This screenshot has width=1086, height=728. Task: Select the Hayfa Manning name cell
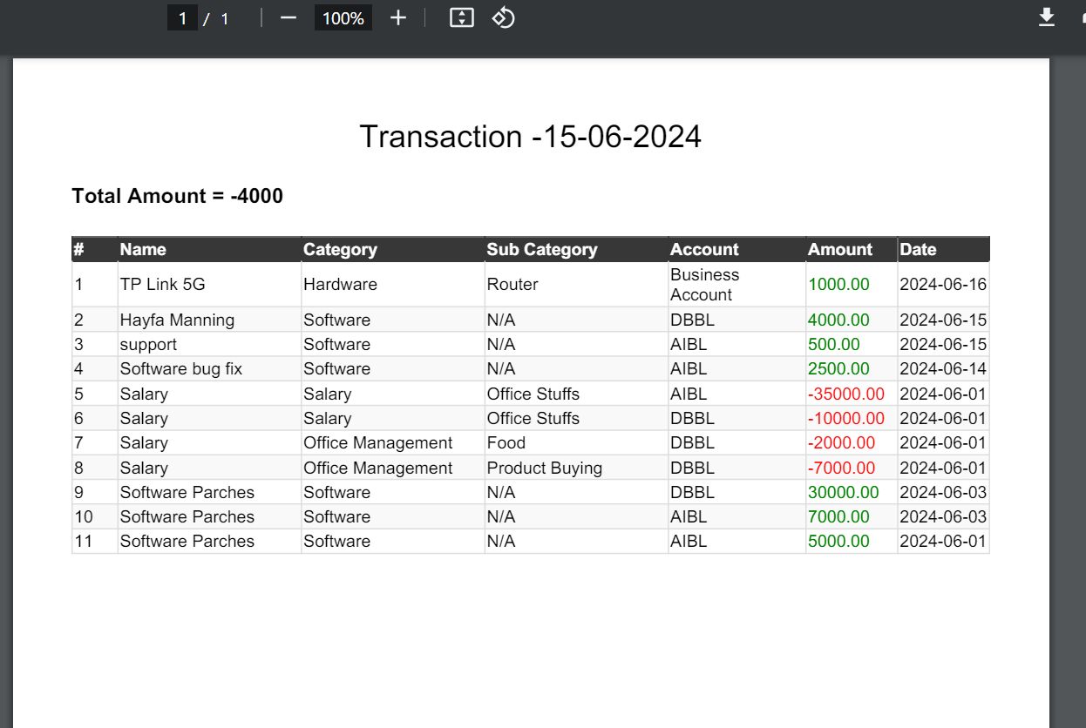click(177, 320)
